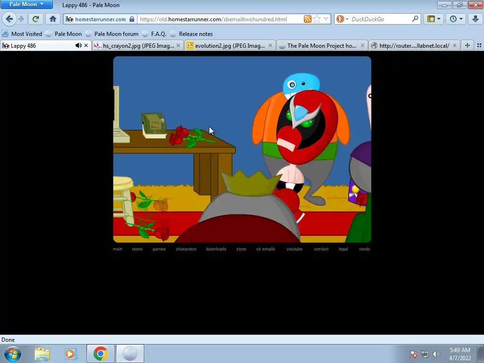Reload the current page
Screen dimensions: 484x363
coord(35,19)
